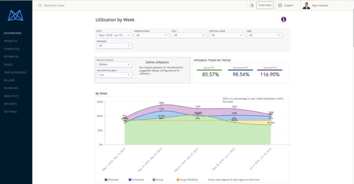Image resolution: width=354 pixels, height=184 pixels.
Task: Click the Support help icon
Action: click(x=280, y=5)
